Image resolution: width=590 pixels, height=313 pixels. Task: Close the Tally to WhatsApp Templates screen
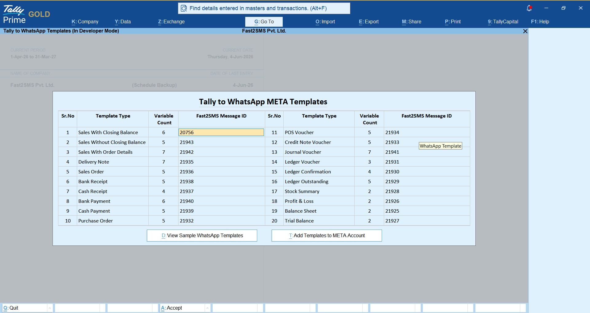(525, 31)
